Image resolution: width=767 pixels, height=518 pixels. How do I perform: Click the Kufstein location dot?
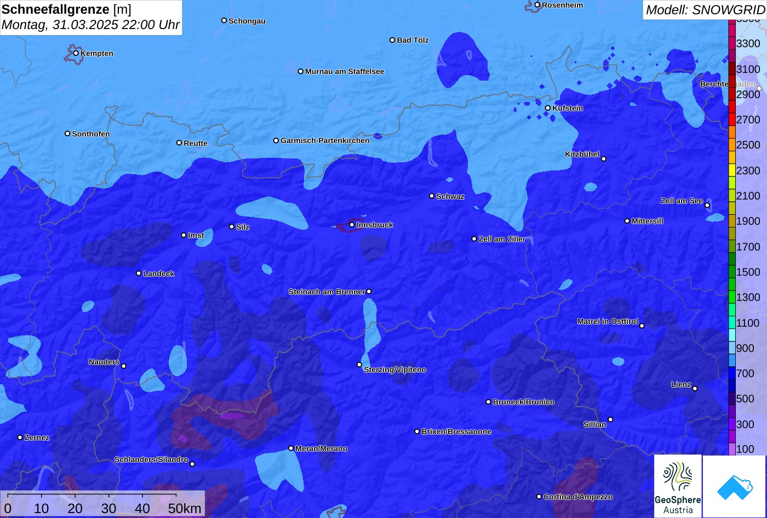[547, 108]
